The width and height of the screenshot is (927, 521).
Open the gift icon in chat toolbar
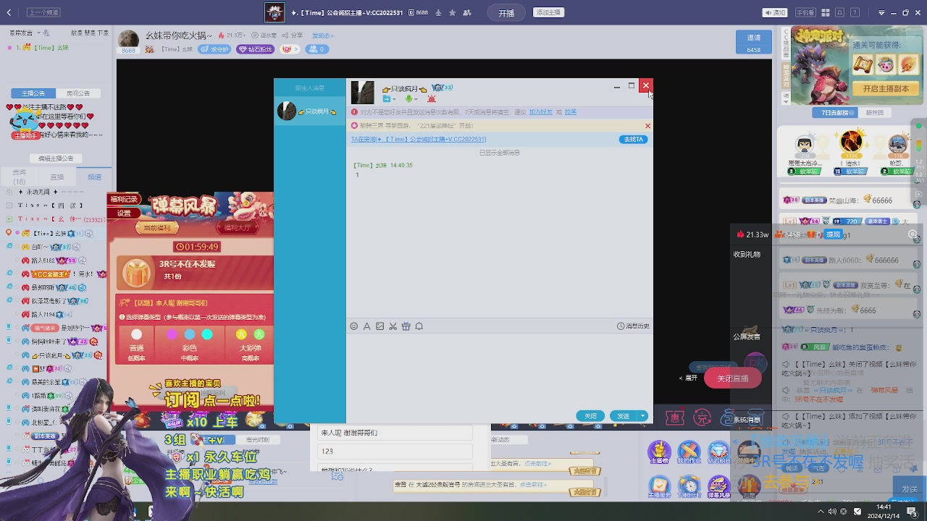[406, 326]
